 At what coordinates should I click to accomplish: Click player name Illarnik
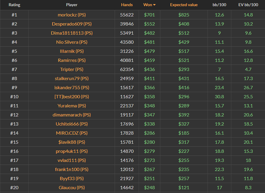72,51
